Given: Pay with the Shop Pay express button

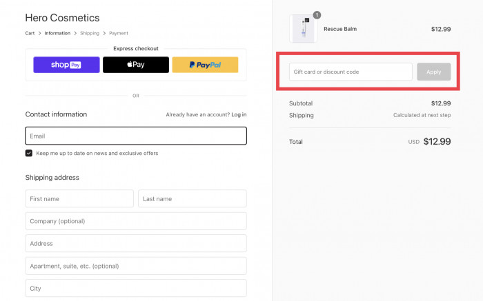Looking at the screenshot, I should click(x=66, y=65).
